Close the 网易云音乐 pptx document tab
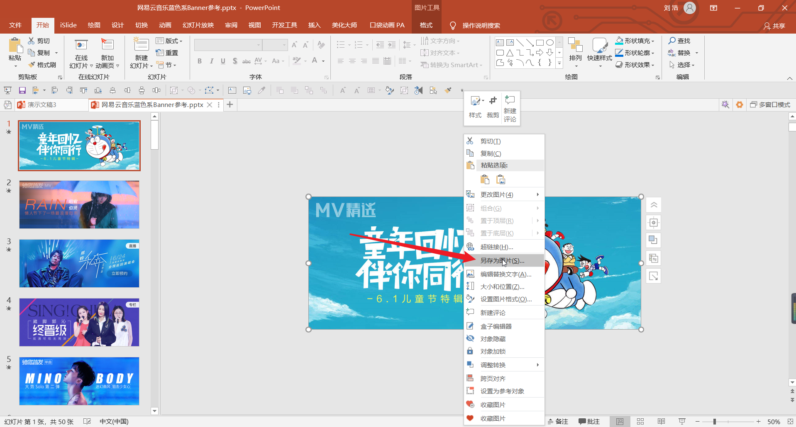 [x=210, y=105]
